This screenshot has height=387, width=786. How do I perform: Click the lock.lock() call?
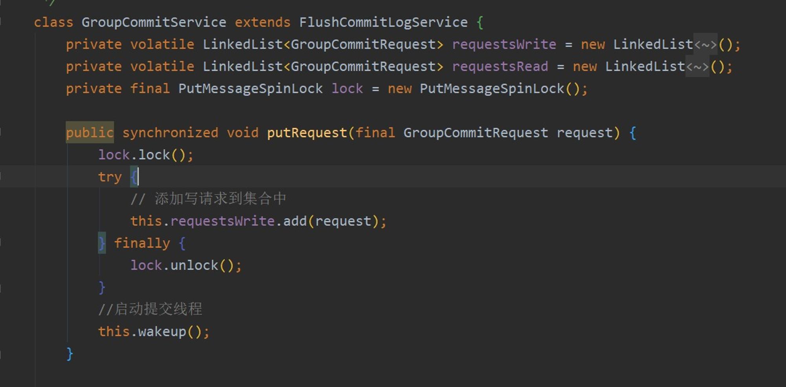click(x=146, y=155)
